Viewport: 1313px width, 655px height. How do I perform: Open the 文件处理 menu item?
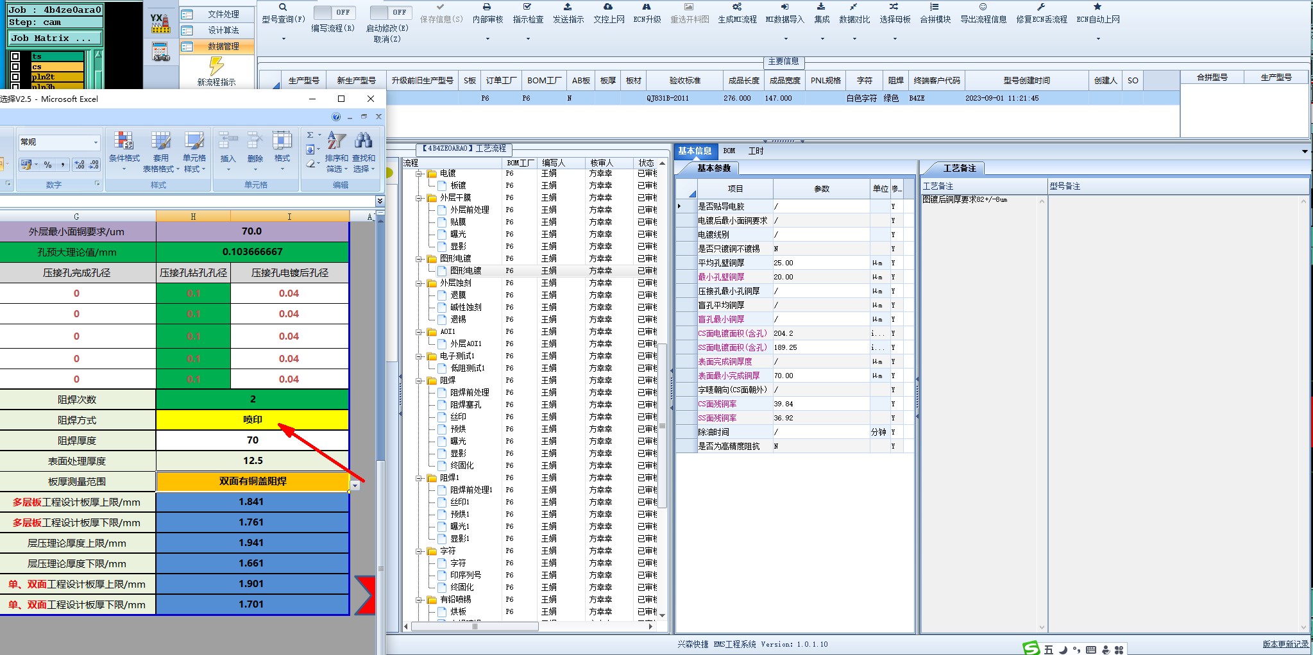click(x=217, y=14)
